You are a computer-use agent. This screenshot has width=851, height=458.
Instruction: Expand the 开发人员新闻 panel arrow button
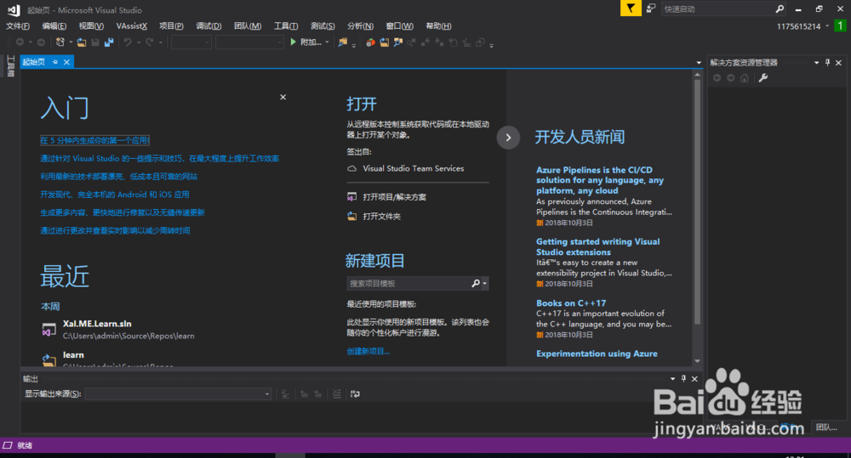tap(508, 138)
